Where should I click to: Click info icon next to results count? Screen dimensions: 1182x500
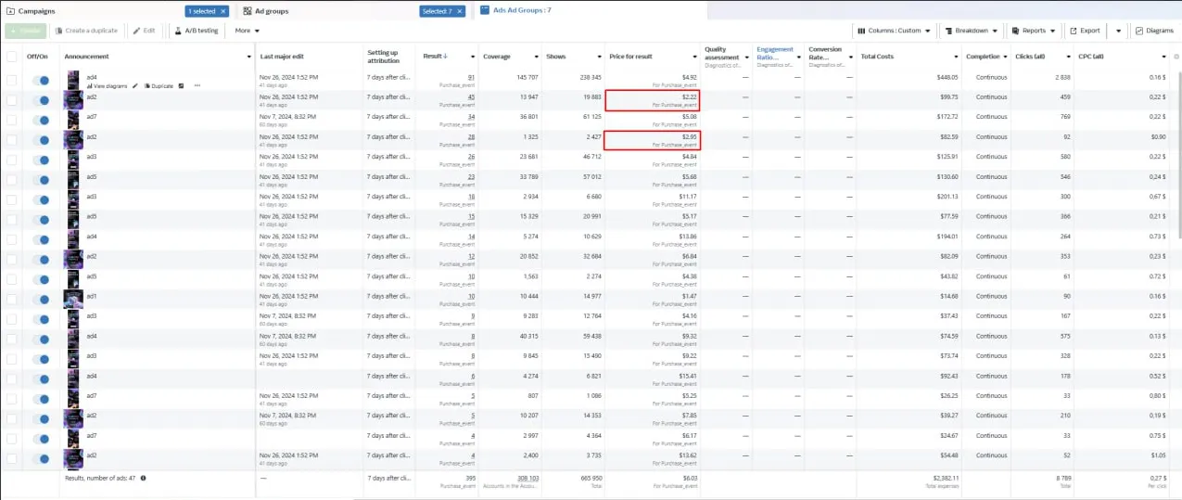coord(143,478)
